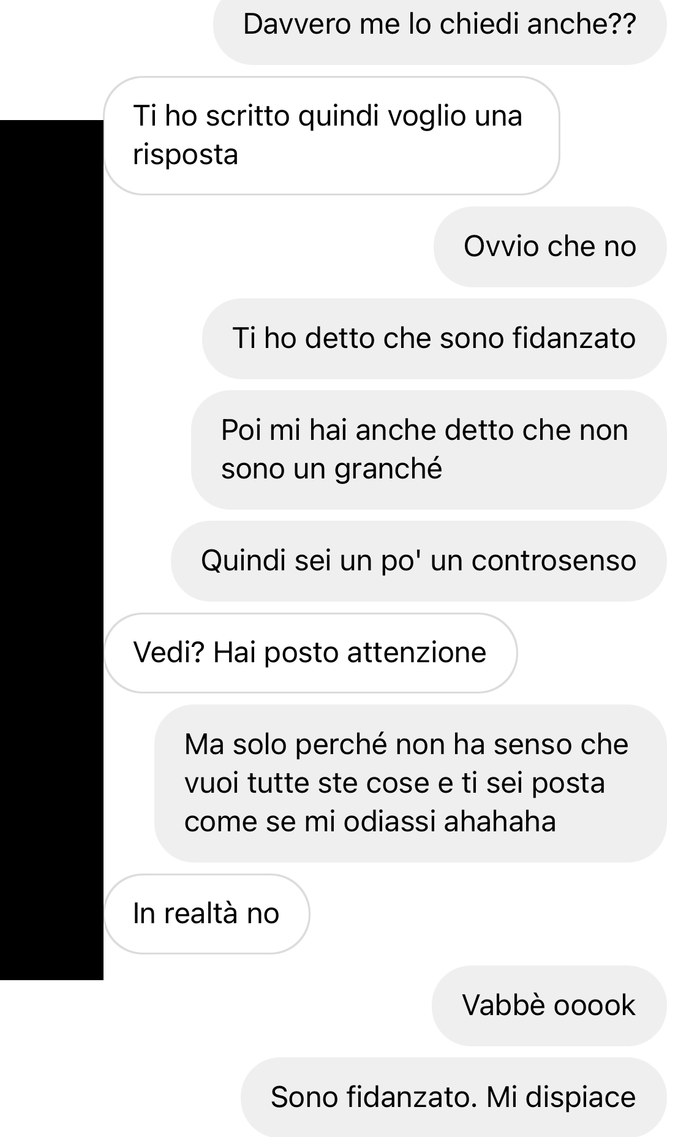Click the word 'risposta' in the received message
This screenshot has height=1137, width=689.
pyautogui.click(x=186, y=155)
